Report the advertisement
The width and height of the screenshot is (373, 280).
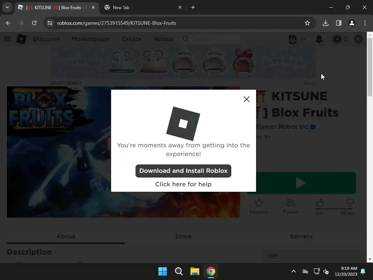(310, 83)
